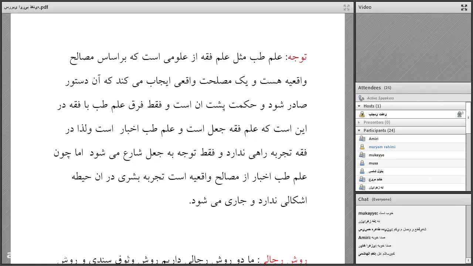Click the host's speaking microphone icon
The width and height of the screenshot is (473, 266).
[x=460, y=114]
